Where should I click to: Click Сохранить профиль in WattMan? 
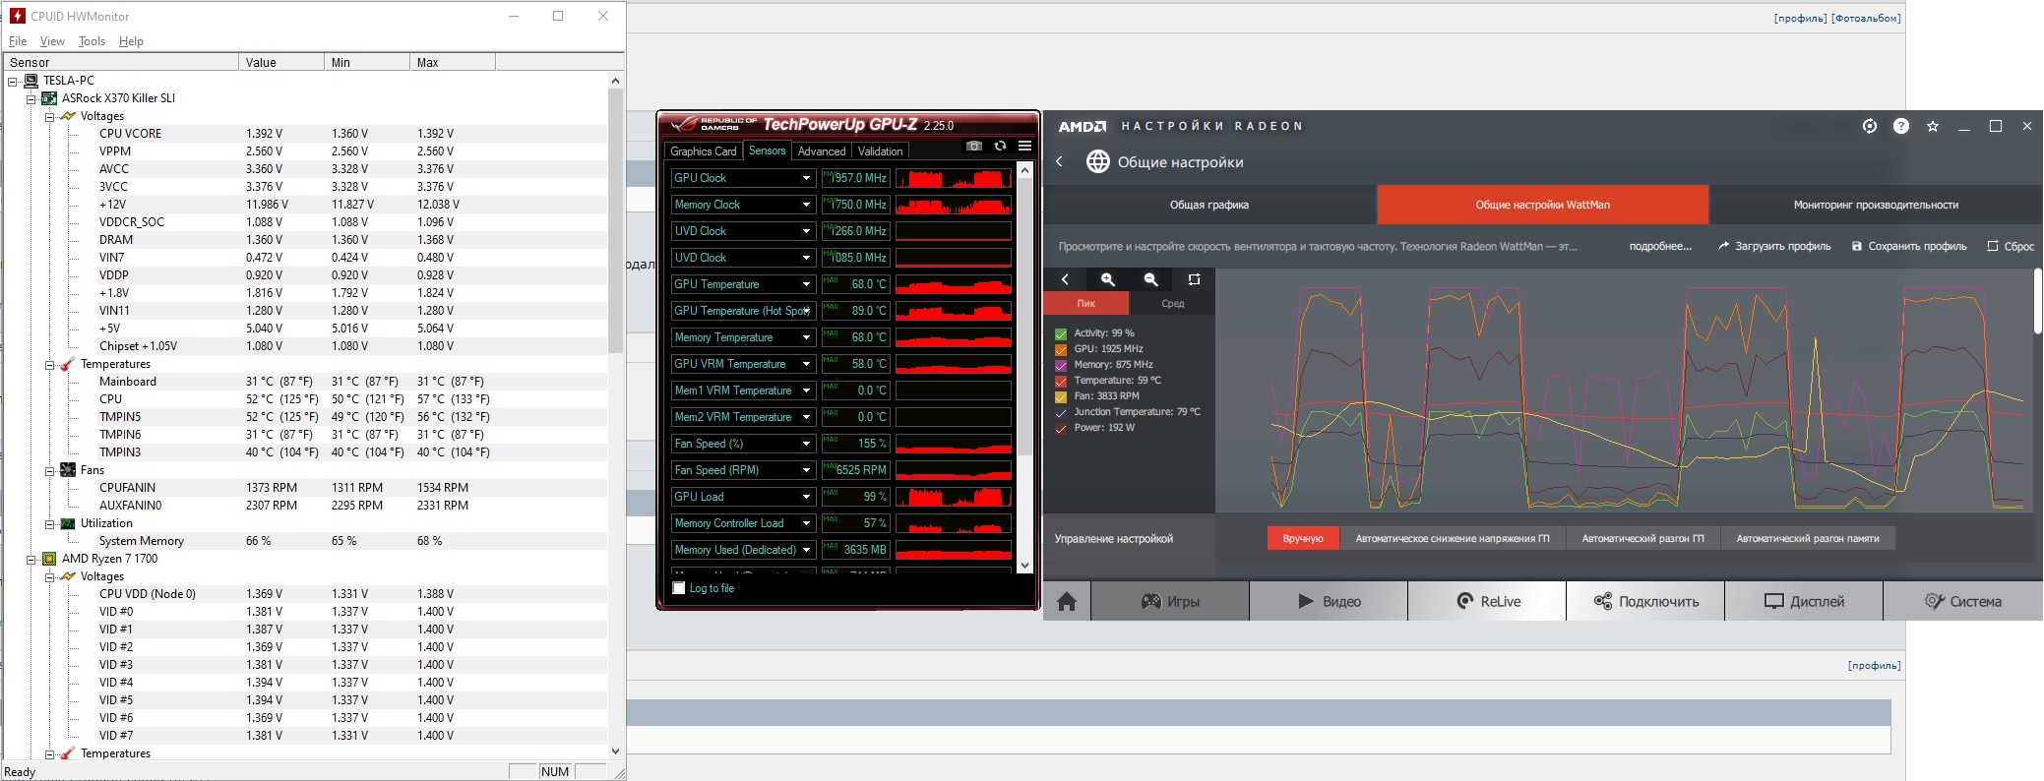(1909, 247)
